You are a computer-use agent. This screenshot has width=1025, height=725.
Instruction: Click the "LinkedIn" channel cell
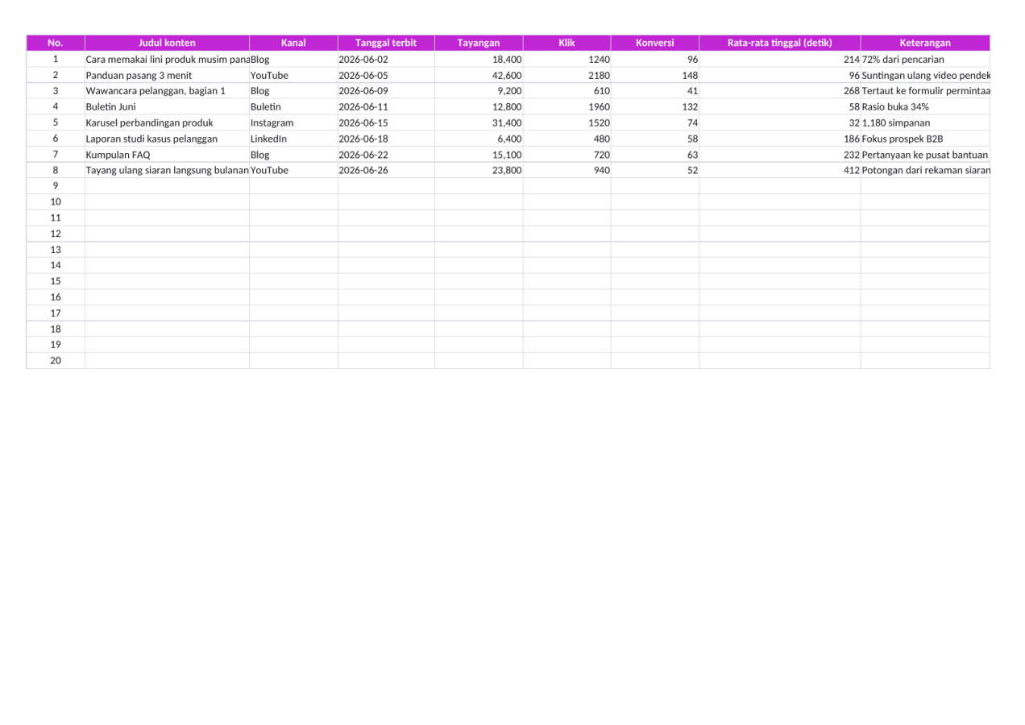tap(293, 139)
